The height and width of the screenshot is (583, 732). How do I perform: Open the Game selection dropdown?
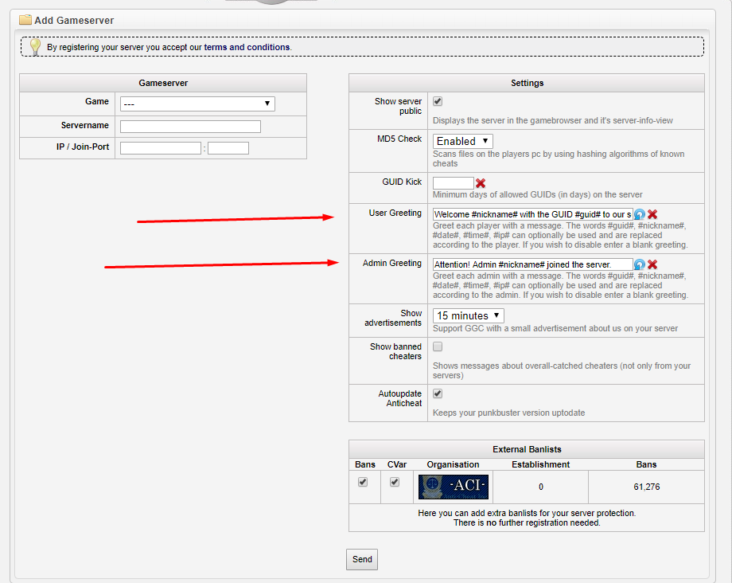pyautogui.click(x=197, y=104)
